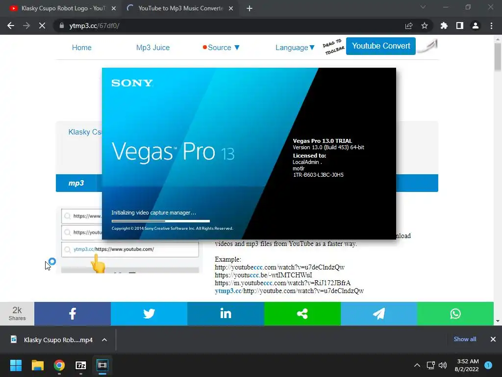Click the ytmp3.cc address bar URL
The image size is (502, 377).
point(94,26)
